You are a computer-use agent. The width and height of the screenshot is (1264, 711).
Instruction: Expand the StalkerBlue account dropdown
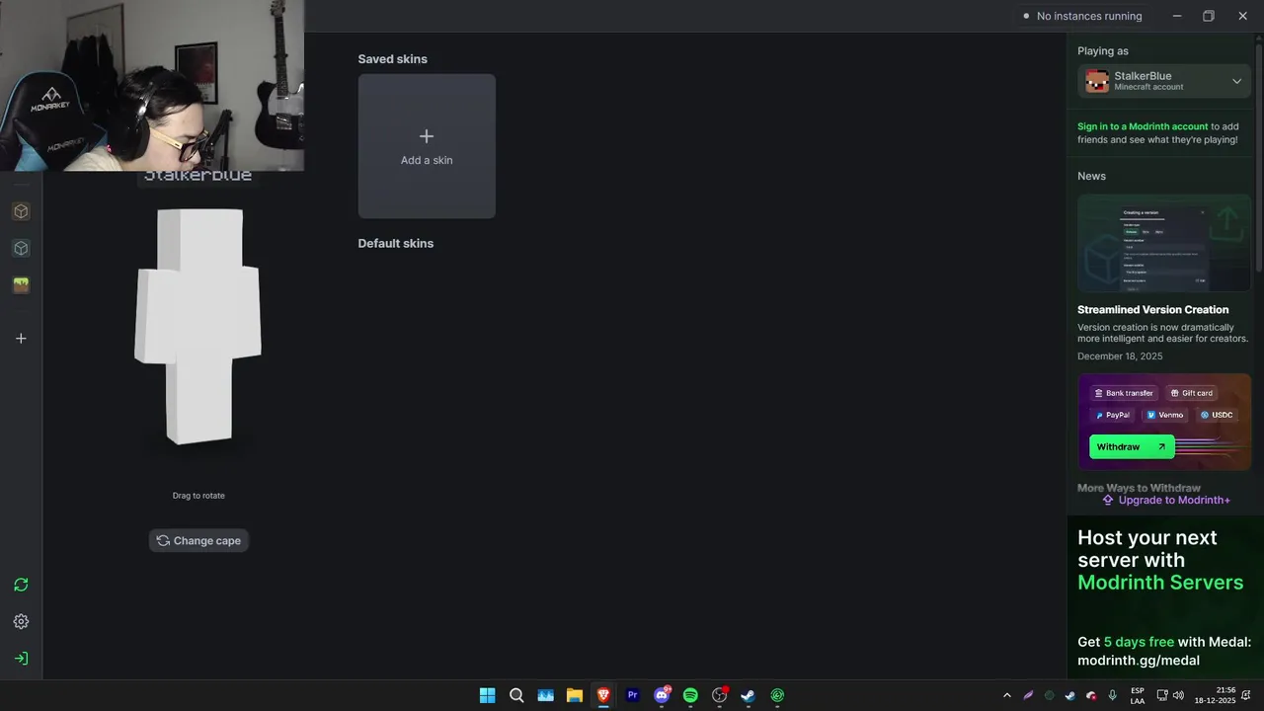(x=1236, y=81)
